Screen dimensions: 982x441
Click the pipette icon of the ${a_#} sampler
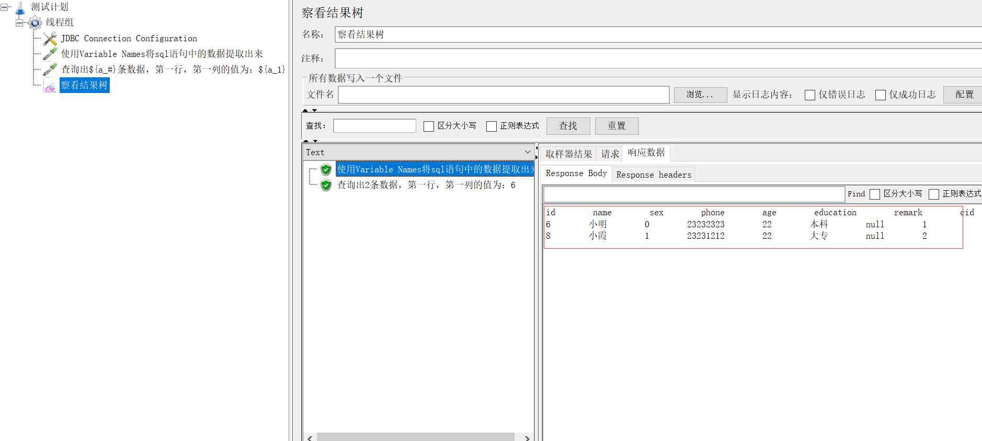pyautogui.click(x=50, y=69)
